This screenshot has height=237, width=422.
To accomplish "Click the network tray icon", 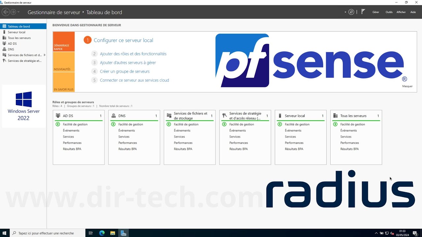I will point(387,233).
